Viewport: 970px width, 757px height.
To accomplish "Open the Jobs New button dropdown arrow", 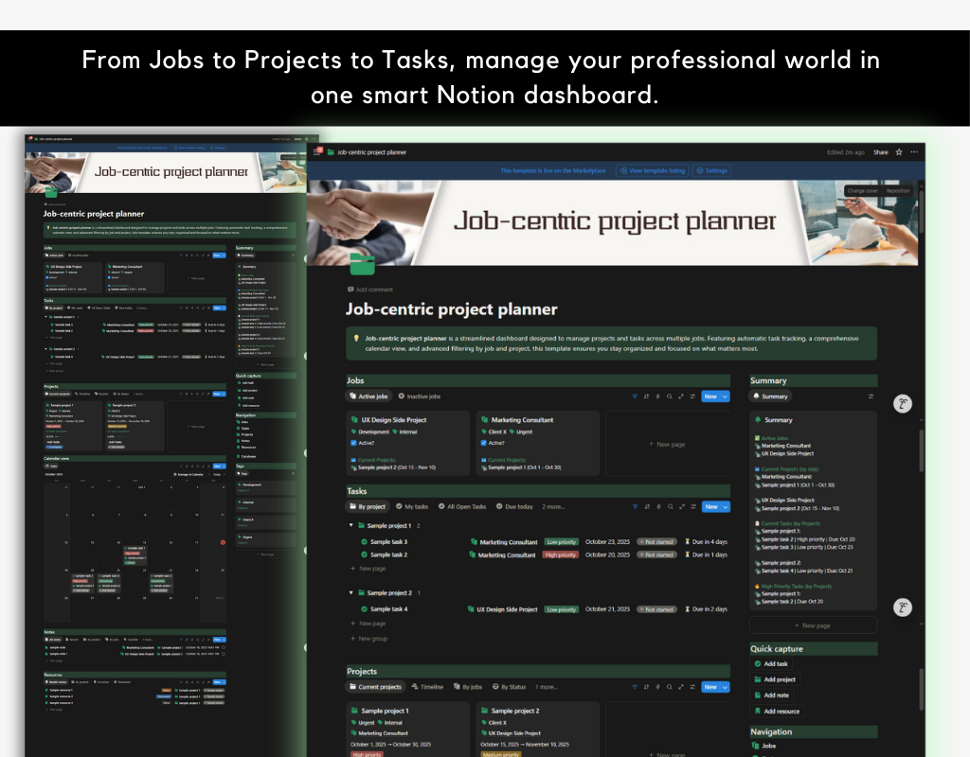I will [725, 396].
